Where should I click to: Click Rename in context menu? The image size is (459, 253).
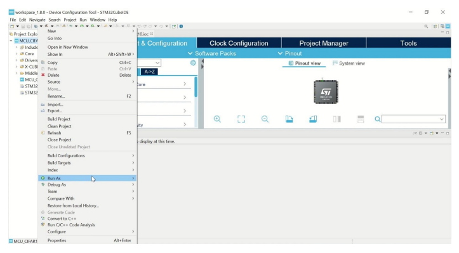(88, 96)
